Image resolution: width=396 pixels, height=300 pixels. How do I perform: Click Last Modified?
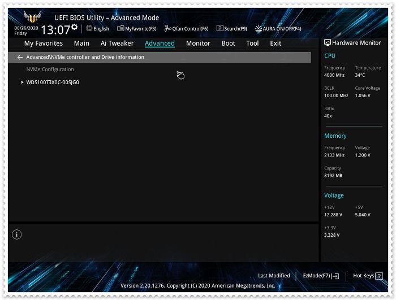274,276
